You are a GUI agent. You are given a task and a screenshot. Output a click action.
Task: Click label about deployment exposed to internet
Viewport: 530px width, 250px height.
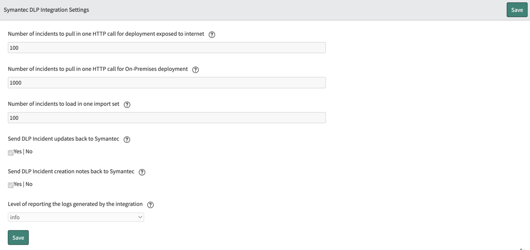pos(106,34)
